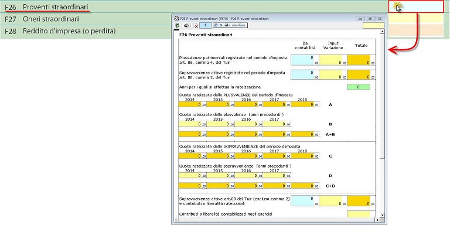
Task: Click the 2014 yellow field in row B
Action: [192, 124]
